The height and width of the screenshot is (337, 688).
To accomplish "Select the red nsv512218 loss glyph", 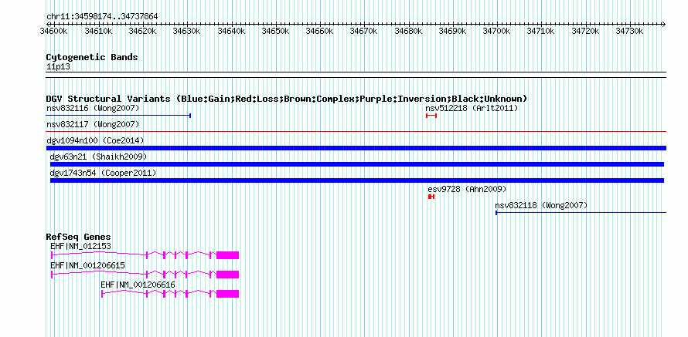I will coord(431,116).
